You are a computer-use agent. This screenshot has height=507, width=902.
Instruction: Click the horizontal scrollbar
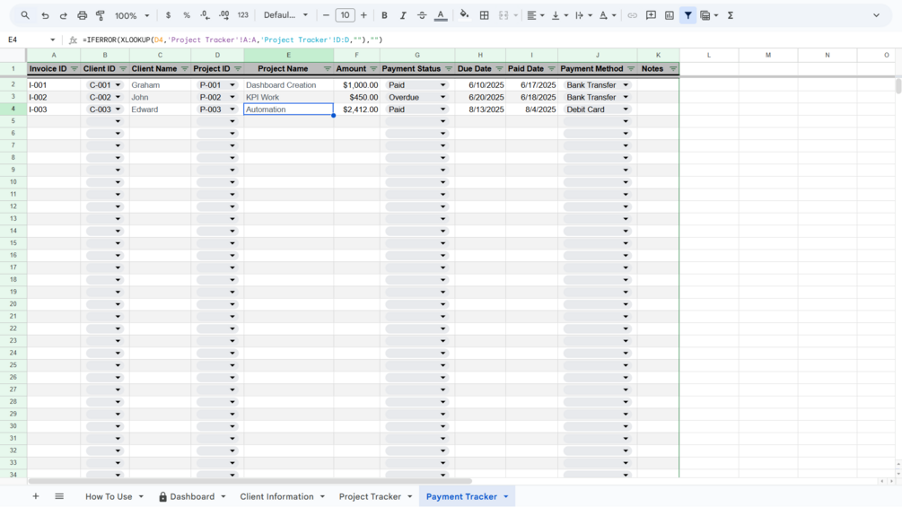pos(250,481)
